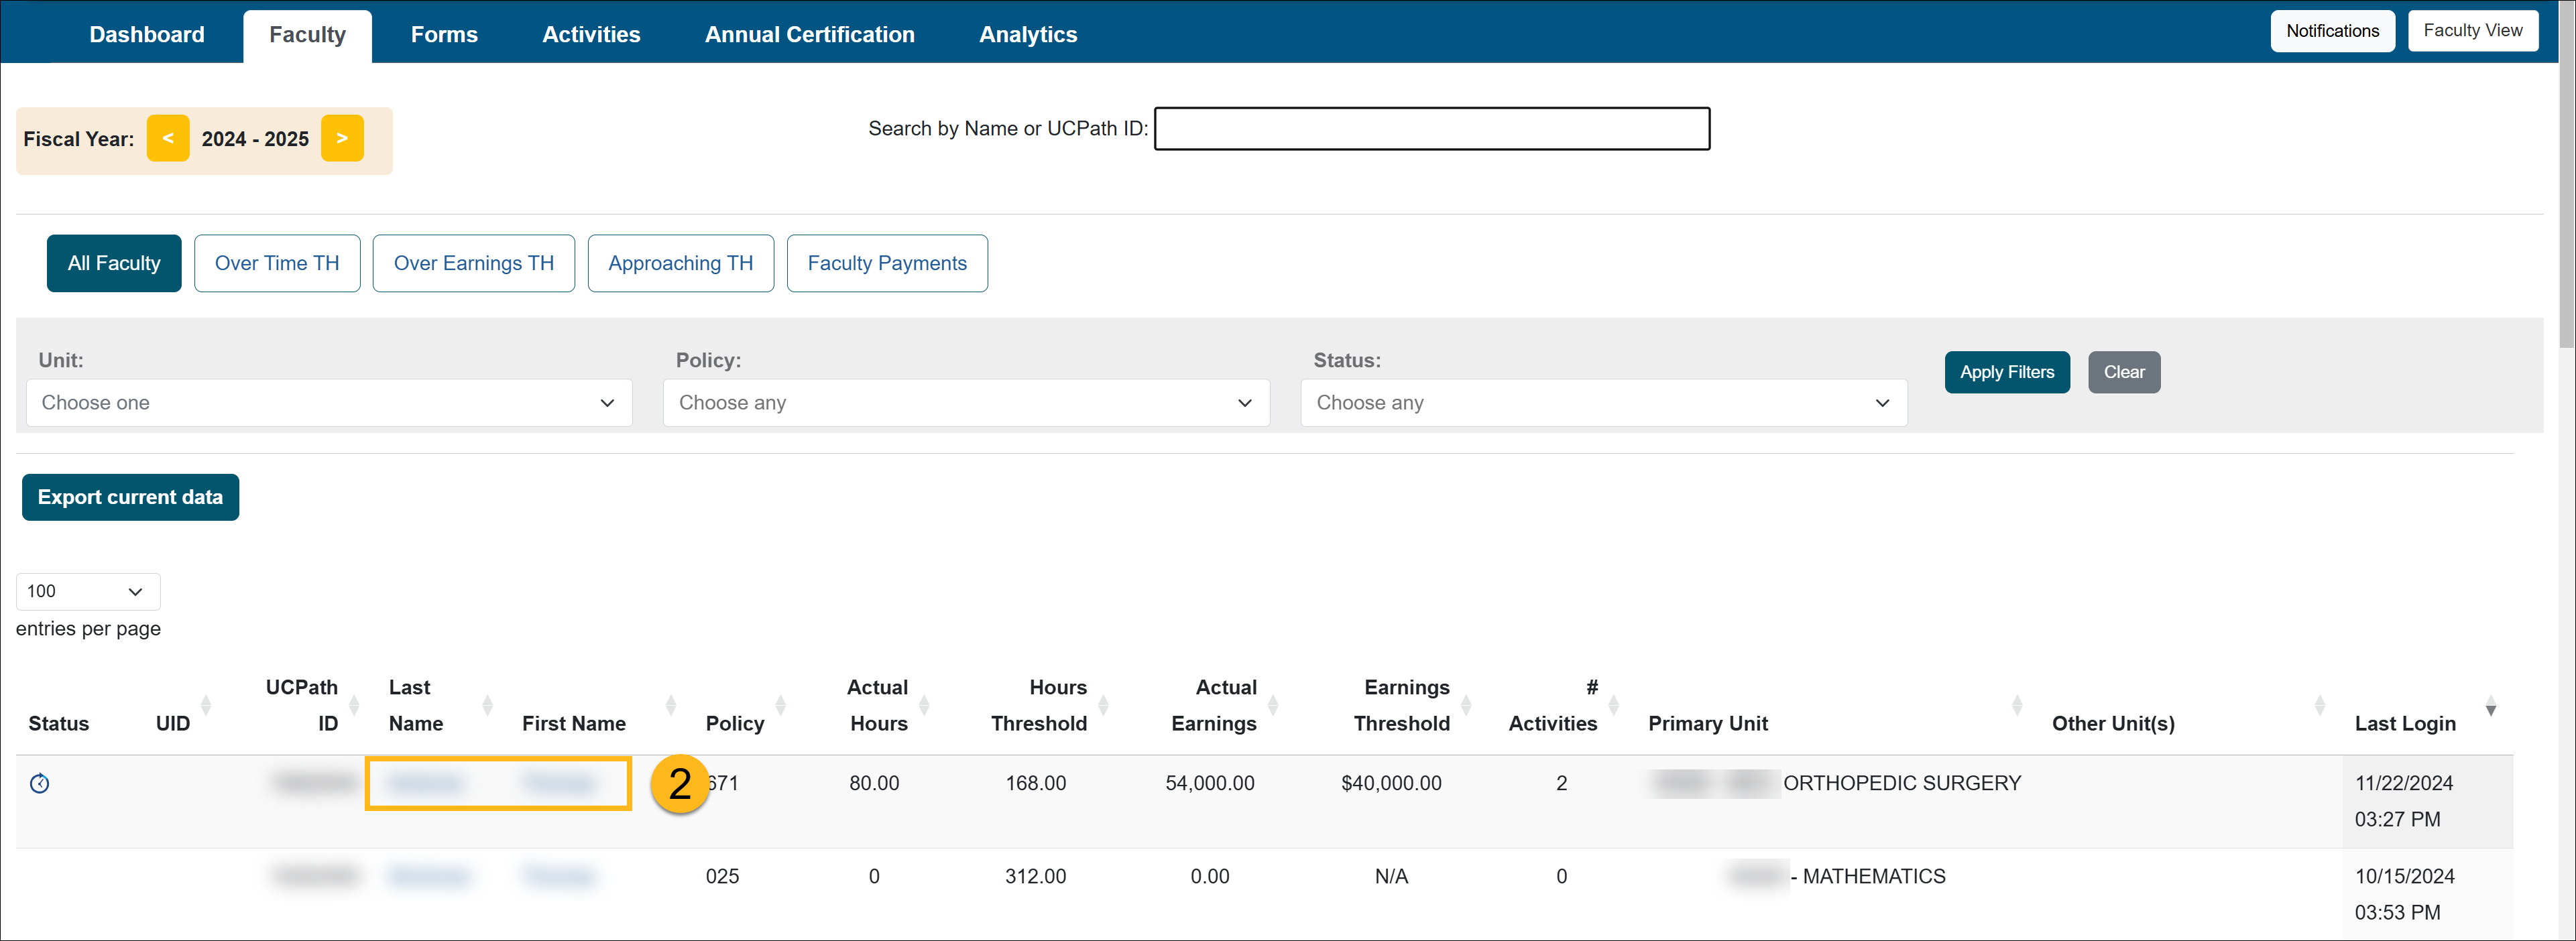The width and height of the screenshot is (2576, 941).
Task: Focus the Name or UCPath ID search field
Action: pos(1431,129)
